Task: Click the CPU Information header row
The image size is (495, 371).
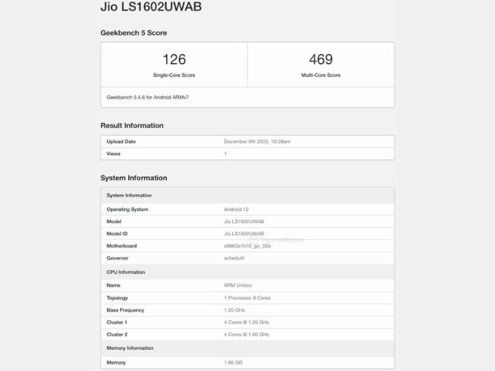Action: point(247,272)
